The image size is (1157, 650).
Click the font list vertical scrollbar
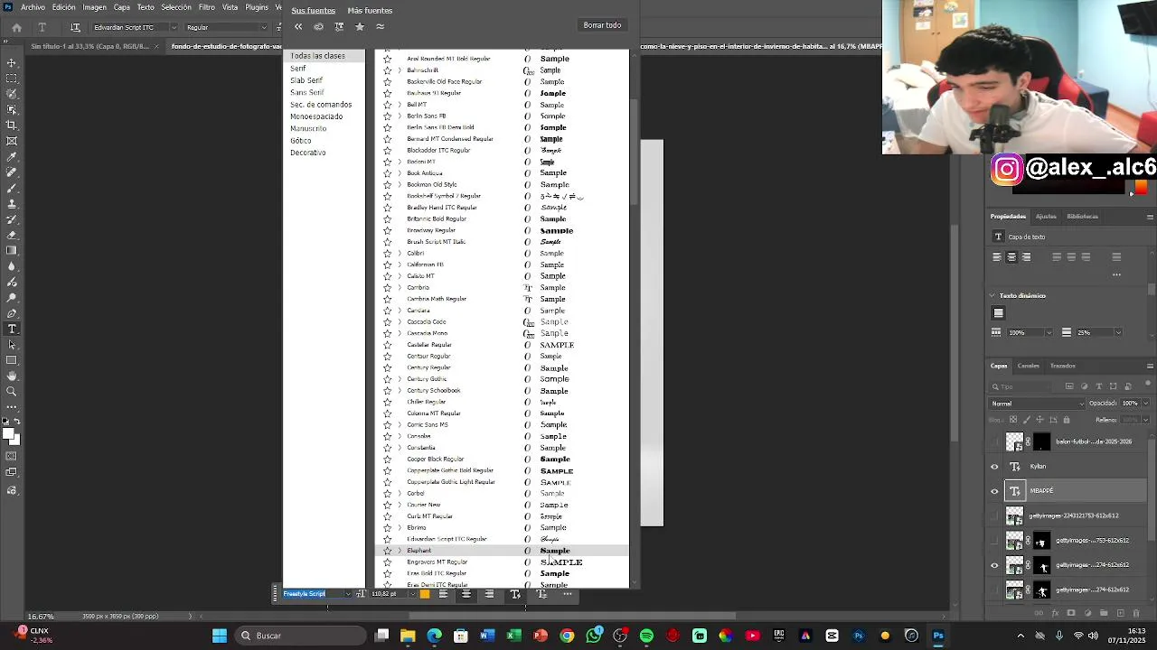634,151
